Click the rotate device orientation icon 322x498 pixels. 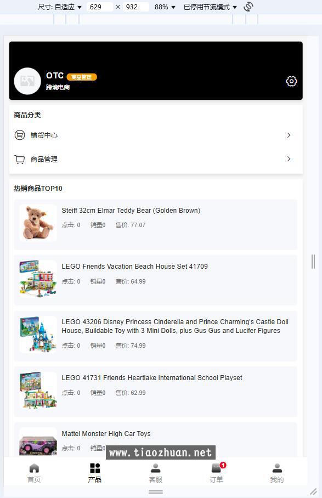point(248,7)
